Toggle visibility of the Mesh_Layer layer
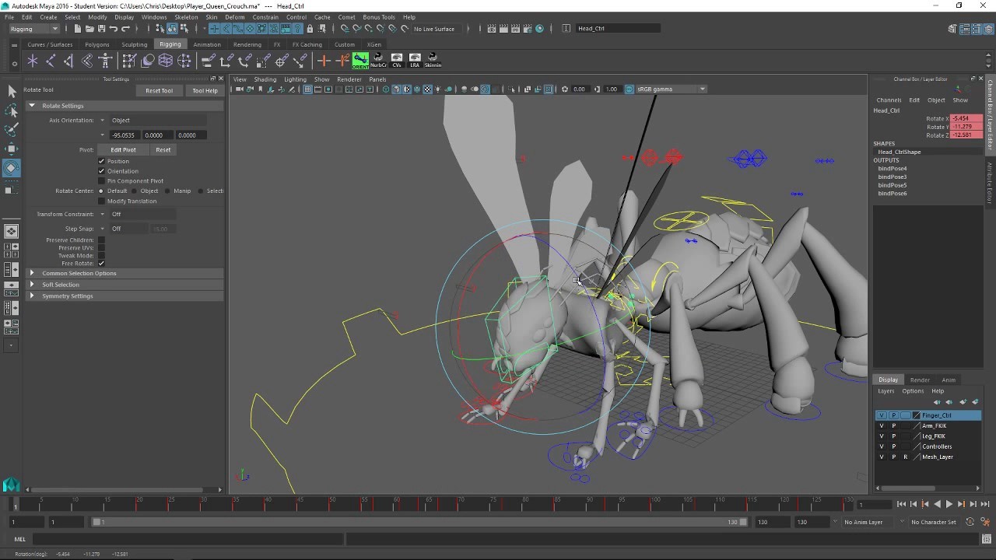996x560 pixels. click(882, 457)
